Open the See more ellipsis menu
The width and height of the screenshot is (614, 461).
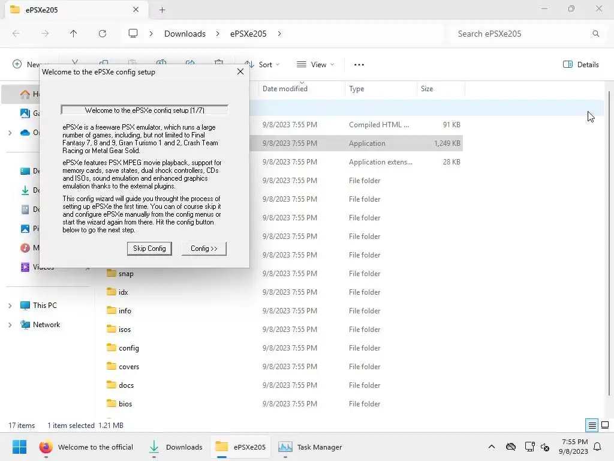(359, 65)
